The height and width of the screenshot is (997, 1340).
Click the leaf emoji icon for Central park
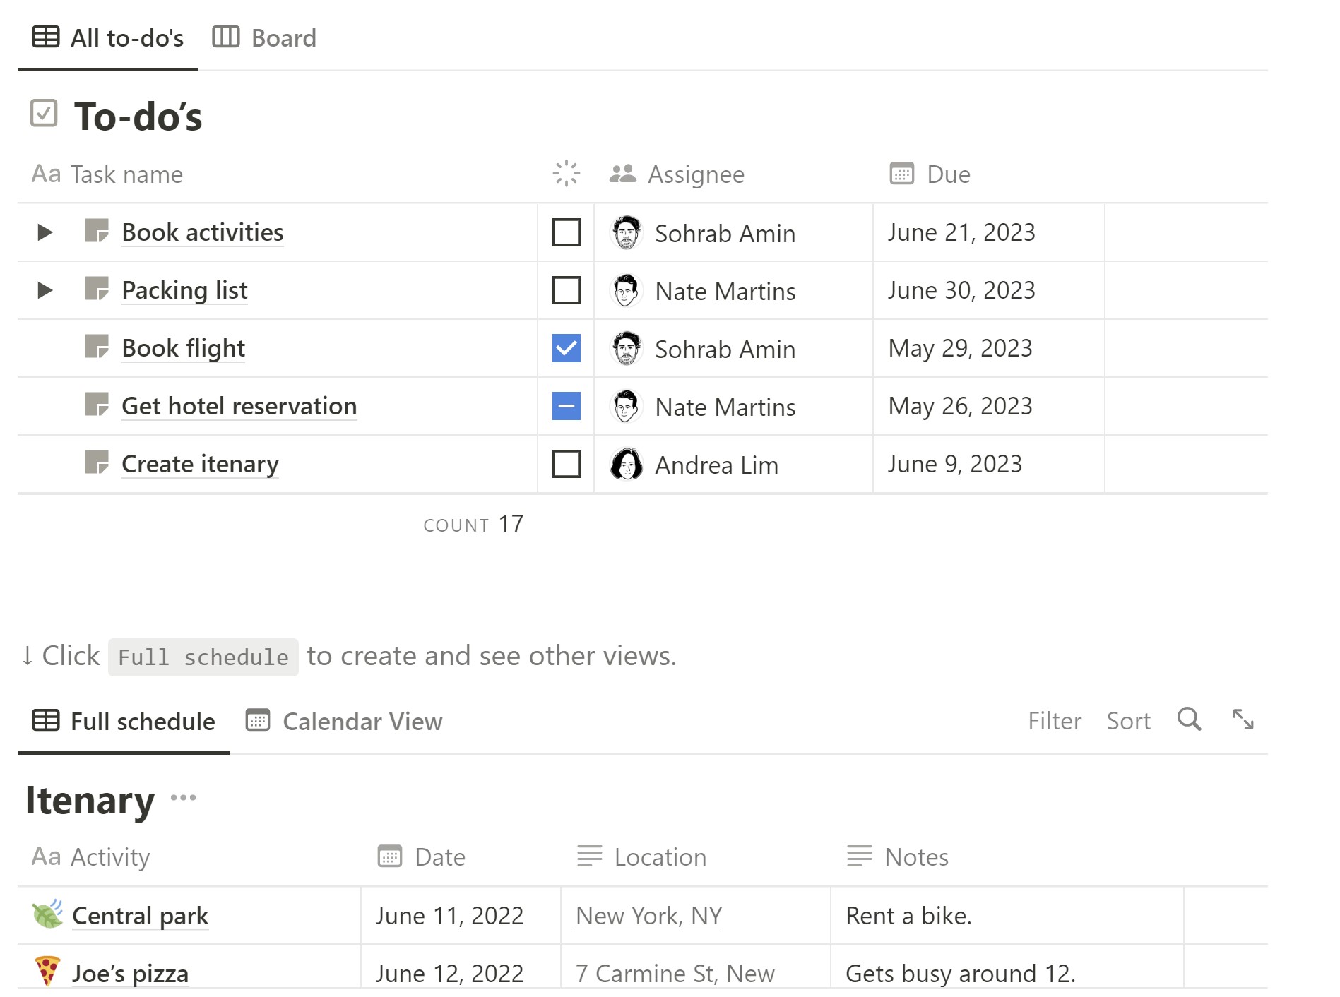tap(47, 914)
